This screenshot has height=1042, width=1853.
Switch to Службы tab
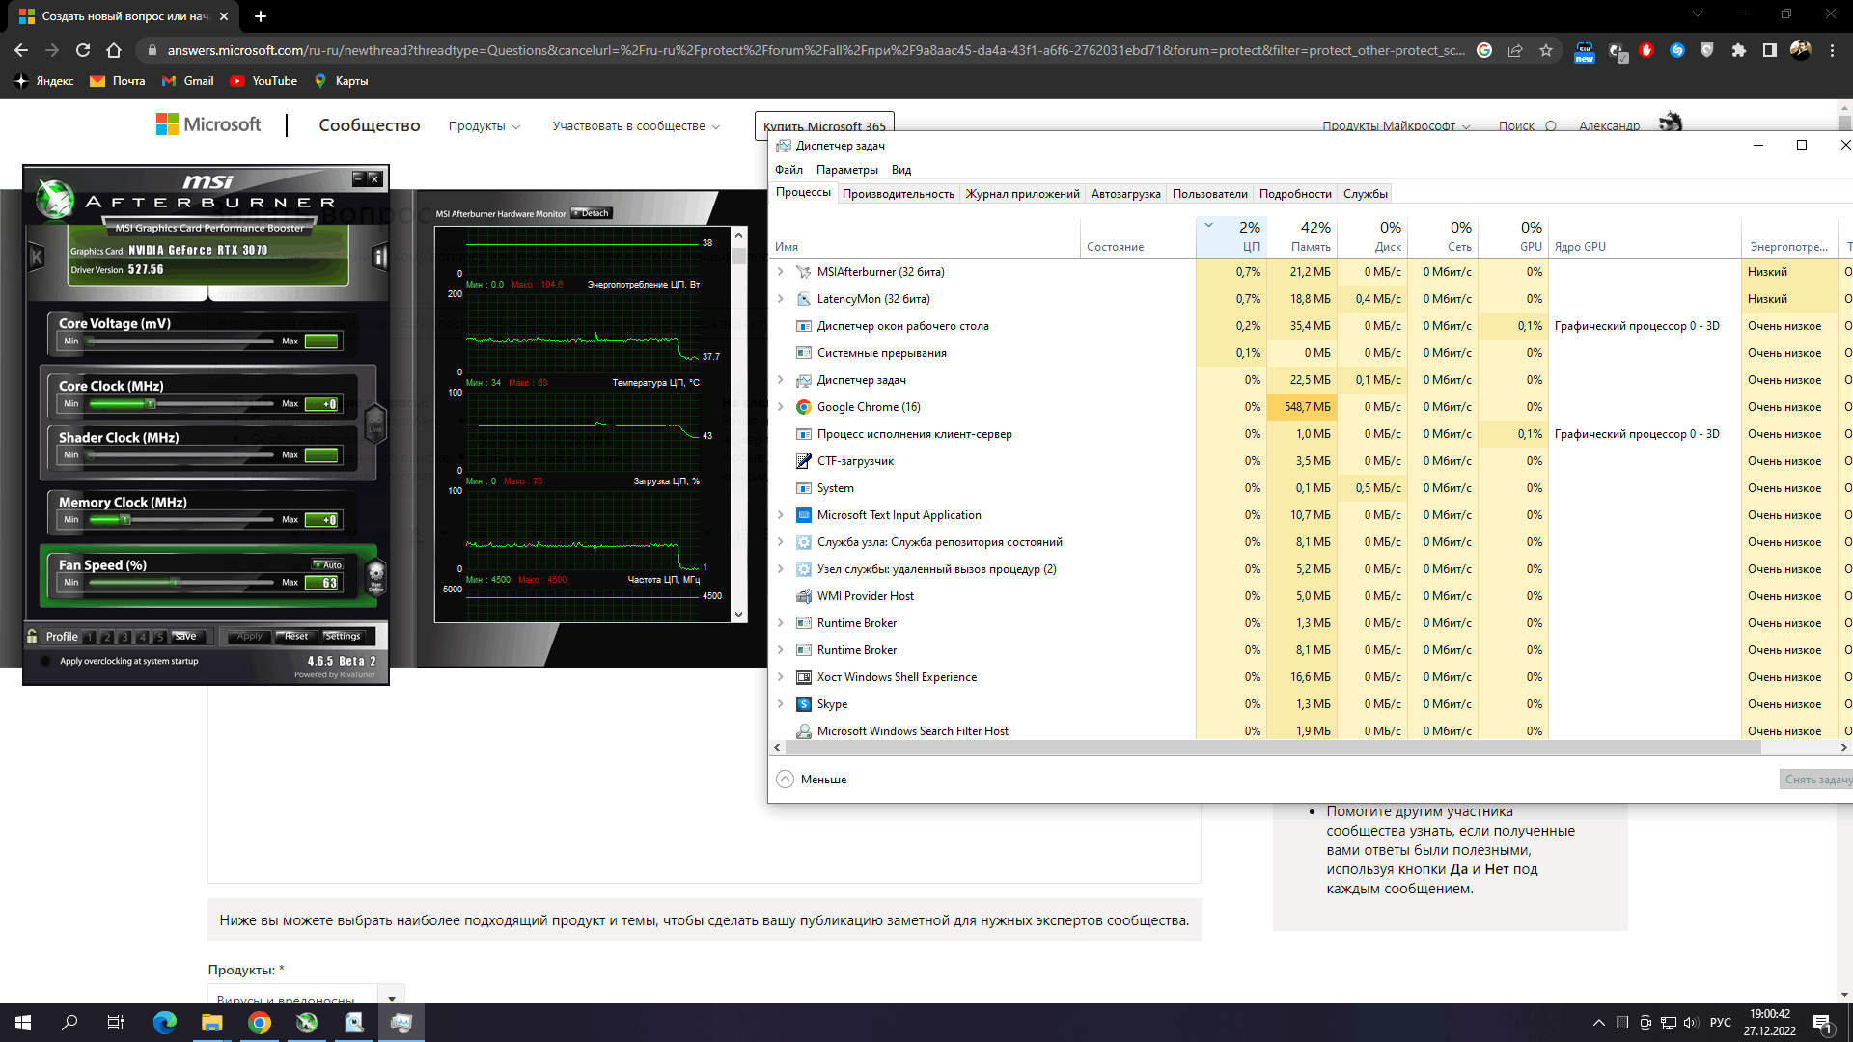click(x=1365, y=194)
